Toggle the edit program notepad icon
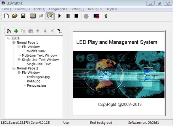Viewport: 173px width, 126px height. click(50, 16)
